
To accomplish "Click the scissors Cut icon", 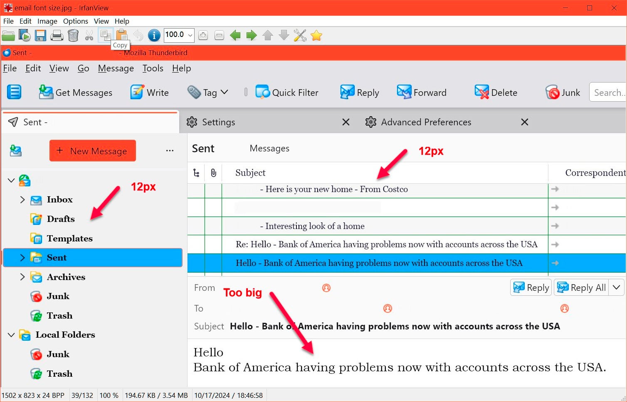I will [x=89, y=36].
